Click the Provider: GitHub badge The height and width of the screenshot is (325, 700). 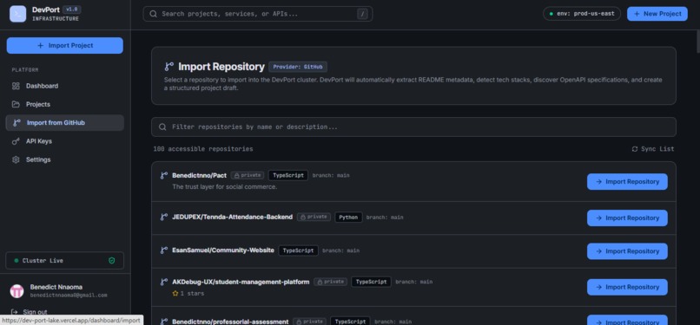(x=298, y=67)
